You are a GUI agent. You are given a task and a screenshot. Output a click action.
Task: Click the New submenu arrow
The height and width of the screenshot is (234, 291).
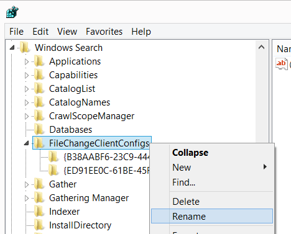[265, 167]
